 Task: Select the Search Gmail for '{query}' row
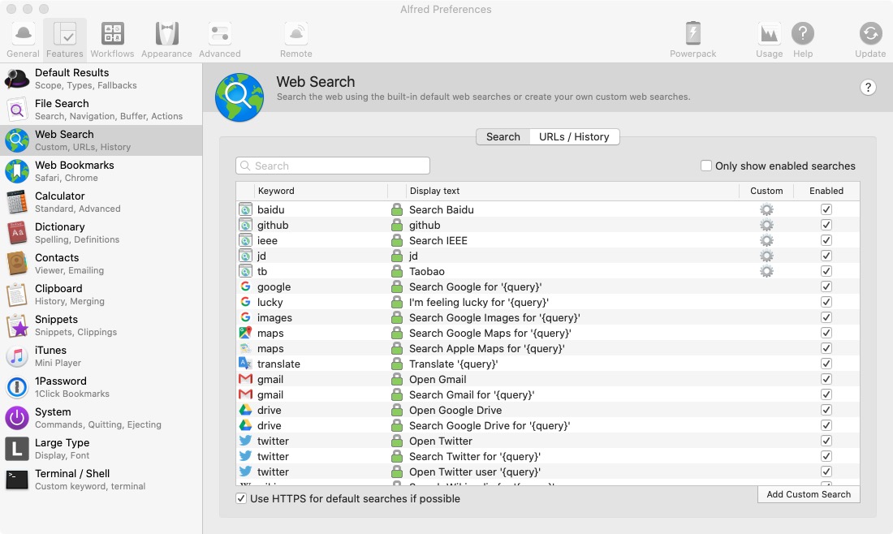point(548,394)
